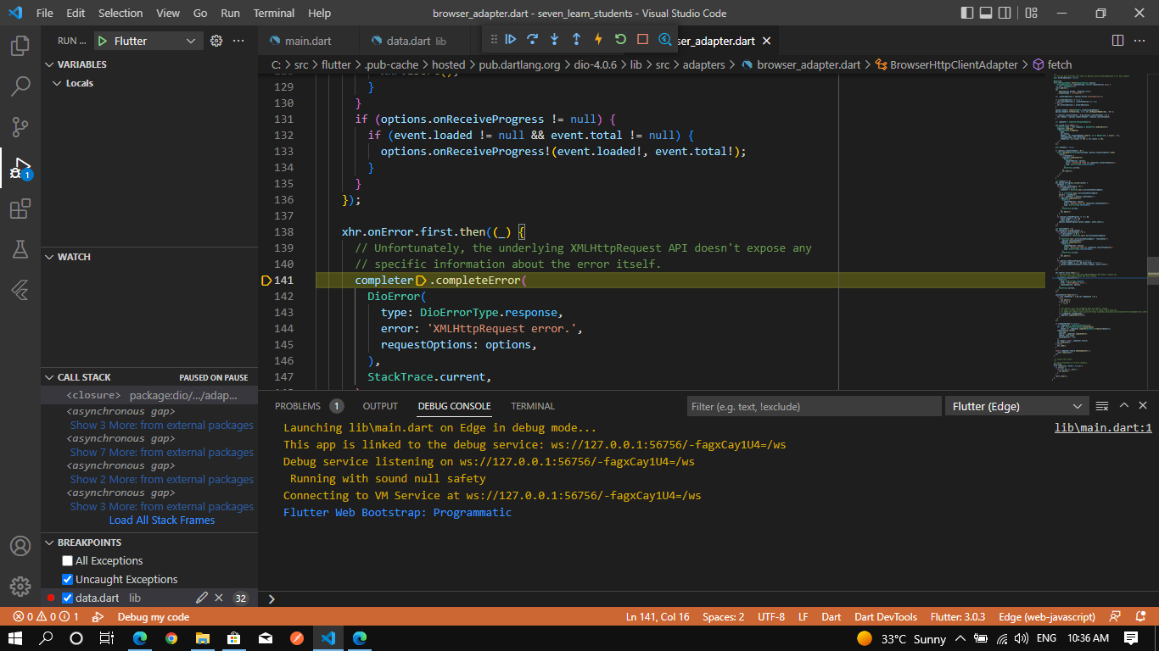Open the Testing flask view
Screen dimensions: 1159x651
point(20,249)
